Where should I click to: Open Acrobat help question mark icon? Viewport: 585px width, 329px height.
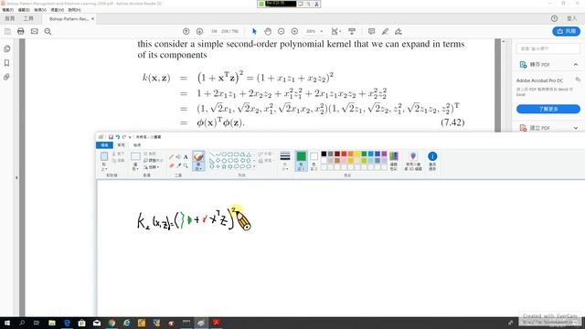(554, 18)
